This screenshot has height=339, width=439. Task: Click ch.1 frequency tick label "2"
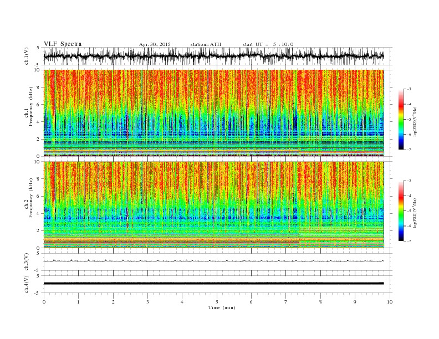[39, 139]
